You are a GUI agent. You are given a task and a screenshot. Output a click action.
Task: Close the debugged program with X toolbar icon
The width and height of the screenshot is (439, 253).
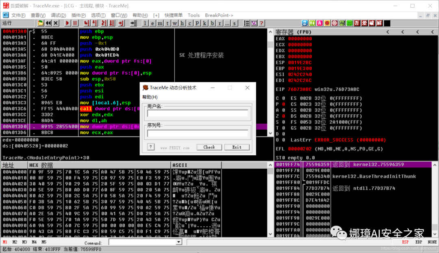coord(56,23)
